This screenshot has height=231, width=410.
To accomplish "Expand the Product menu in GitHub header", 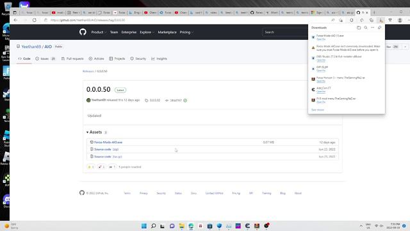I will click(99, 32).
